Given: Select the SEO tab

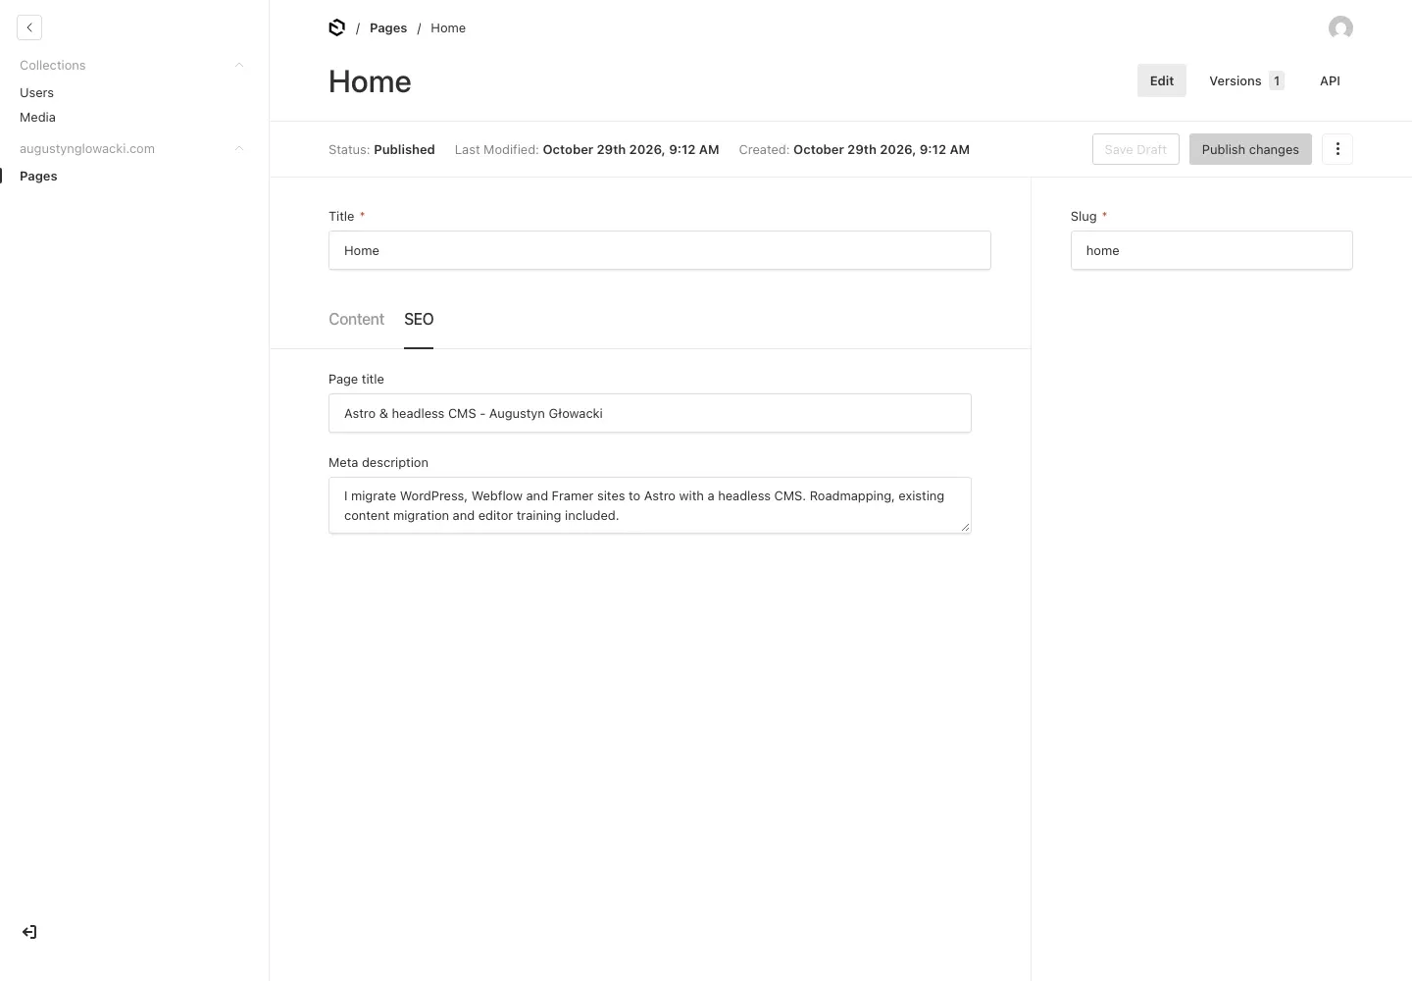Looking at the screenshot, I should pos(419,320).
